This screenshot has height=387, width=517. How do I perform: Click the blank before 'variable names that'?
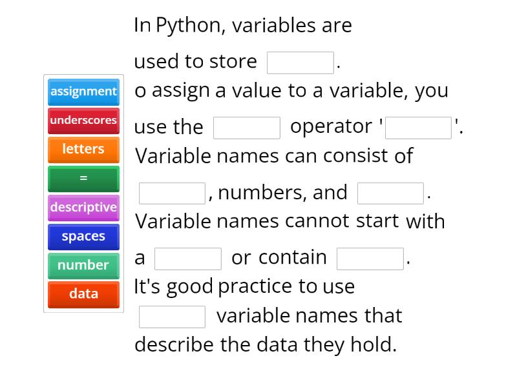tap(172, 315)
